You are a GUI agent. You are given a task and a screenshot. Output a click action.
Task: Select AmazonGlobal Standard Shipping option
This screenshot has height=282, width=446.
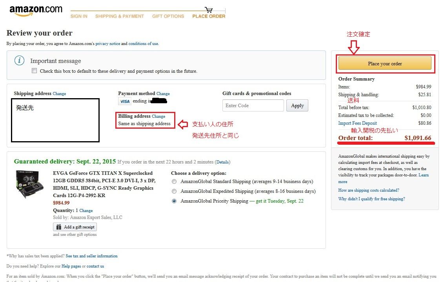174,181
